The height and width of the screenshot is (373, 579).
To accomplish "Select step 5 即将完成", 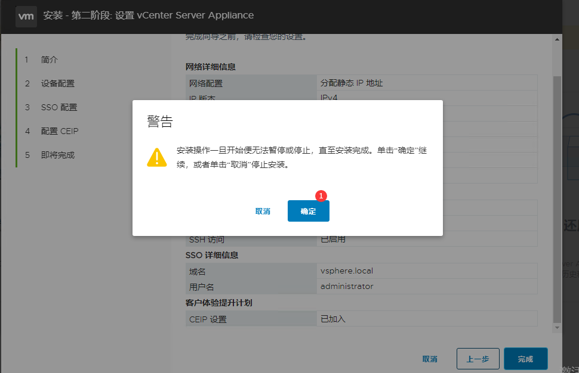I will coord(58,155).
